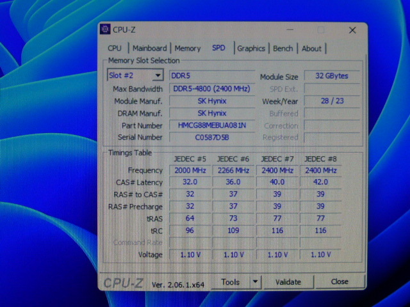This screenshot has height=307, width=410.
Task: Click the CPU-Z application icon in title bar
Action: 105,29
